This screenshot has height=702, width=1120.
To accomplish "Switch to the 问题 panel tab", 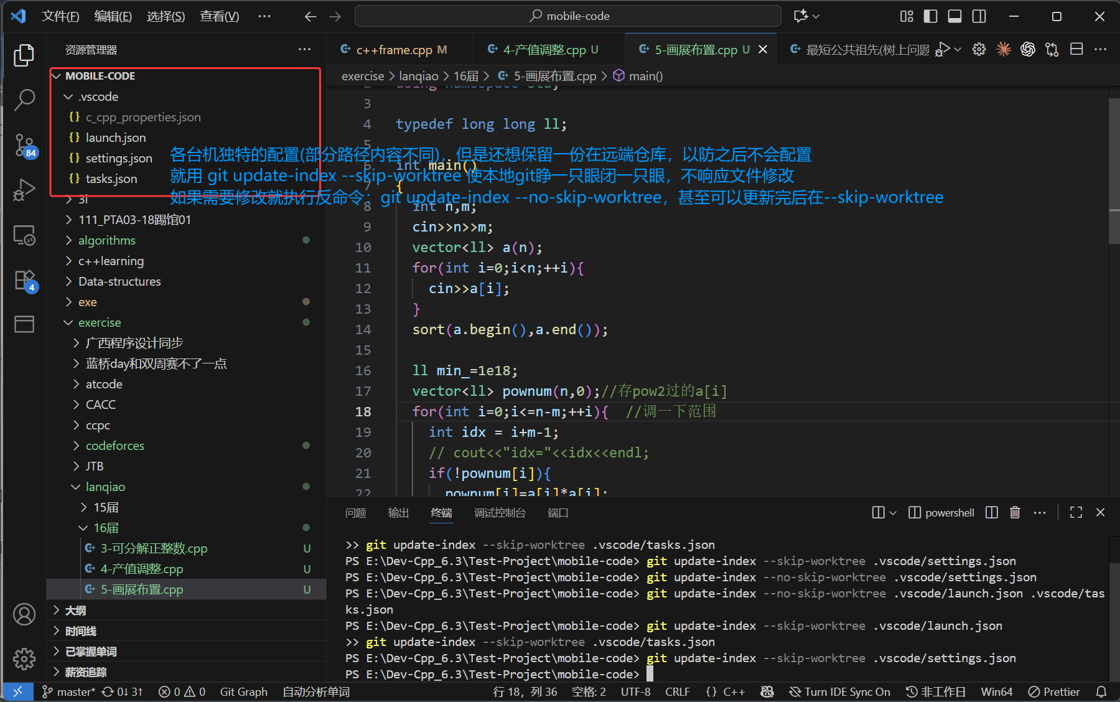I will [x=355, y=513].
